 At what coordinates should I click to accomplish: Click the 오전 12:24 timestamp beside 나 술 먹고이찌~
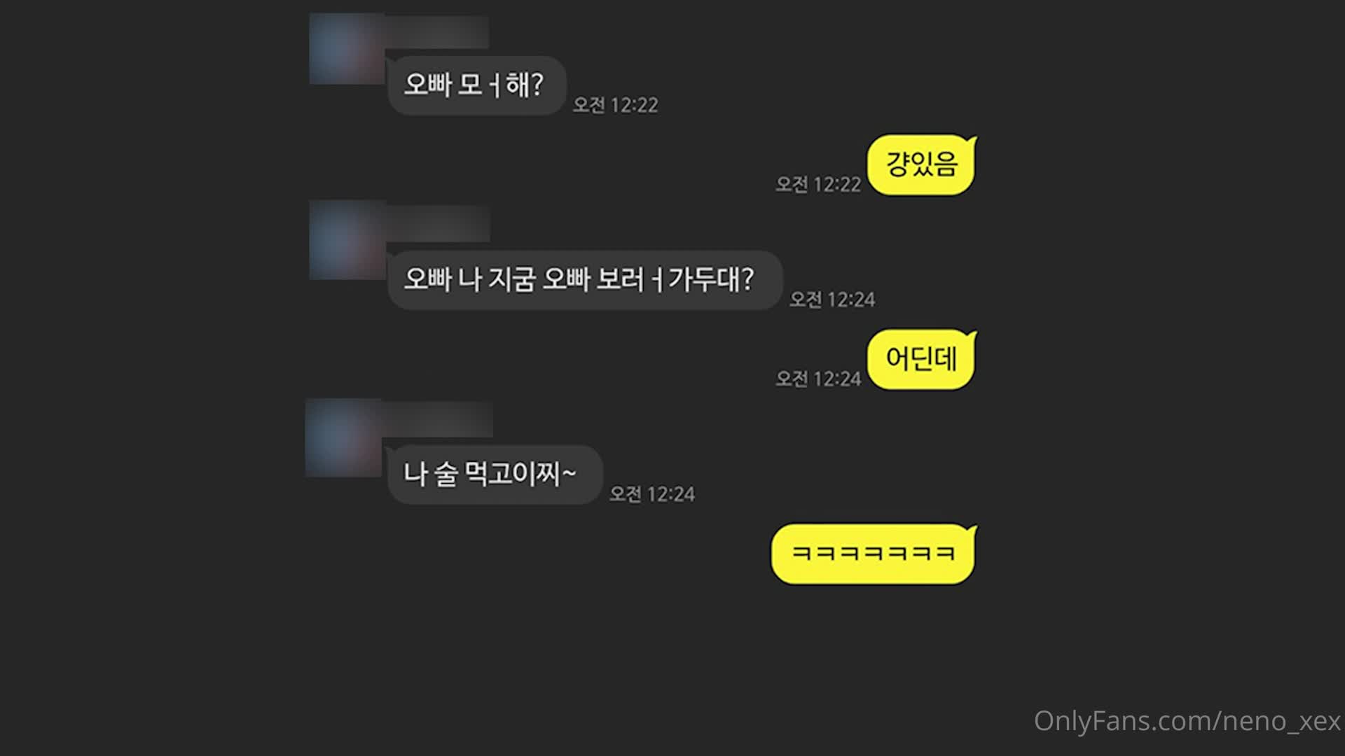tap(651, 494)
